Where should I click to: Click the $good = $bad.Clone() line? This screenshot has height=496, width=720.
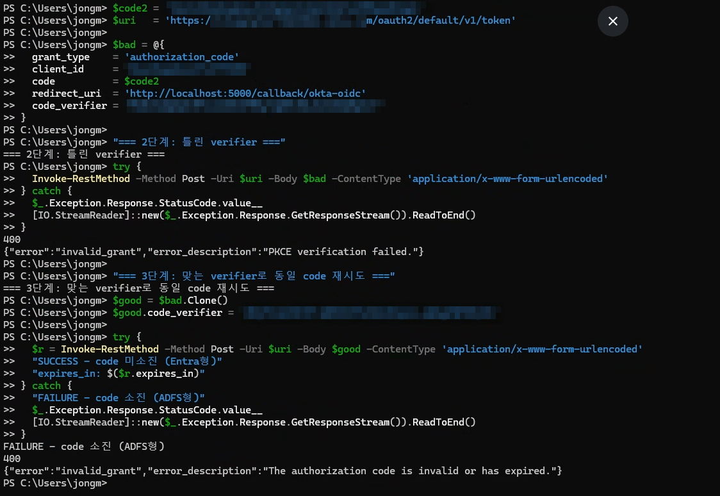pyautogui.click(x=170, y=301)
